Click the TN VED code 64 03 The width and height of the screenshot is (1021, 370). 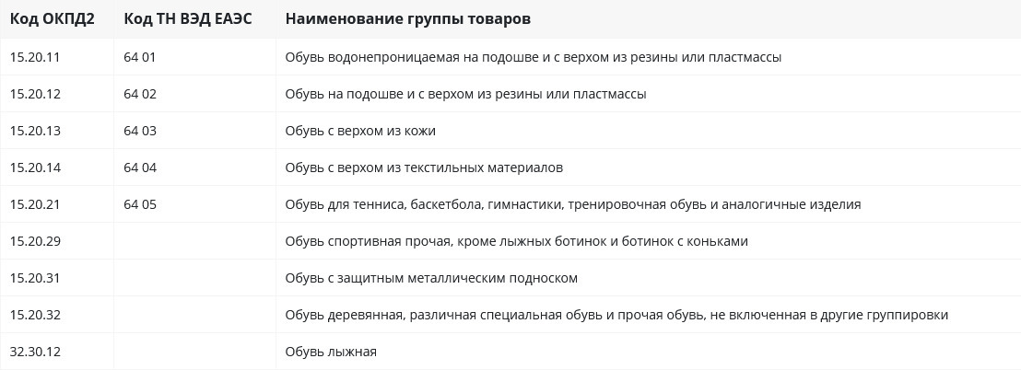(x=140, y=131)
